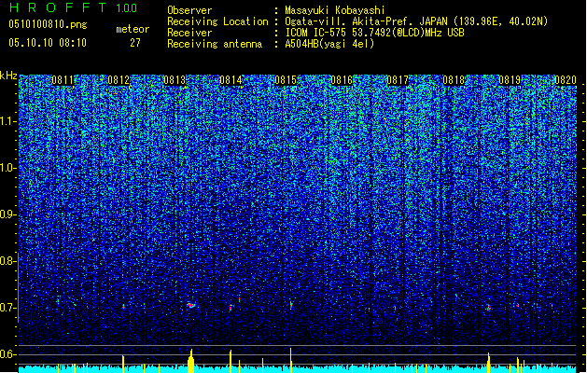587x373 pixels.
Task: Click the yellow intensity spike below 0815
Action: click(290, 360)
